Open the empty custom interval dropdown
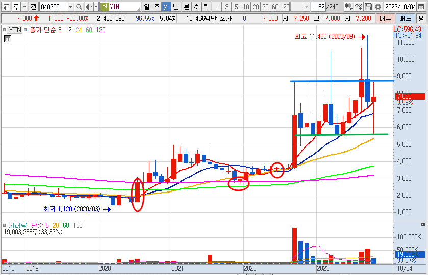Image resolution: width=428 pixels, height=275 pixels. coord(306,7)
